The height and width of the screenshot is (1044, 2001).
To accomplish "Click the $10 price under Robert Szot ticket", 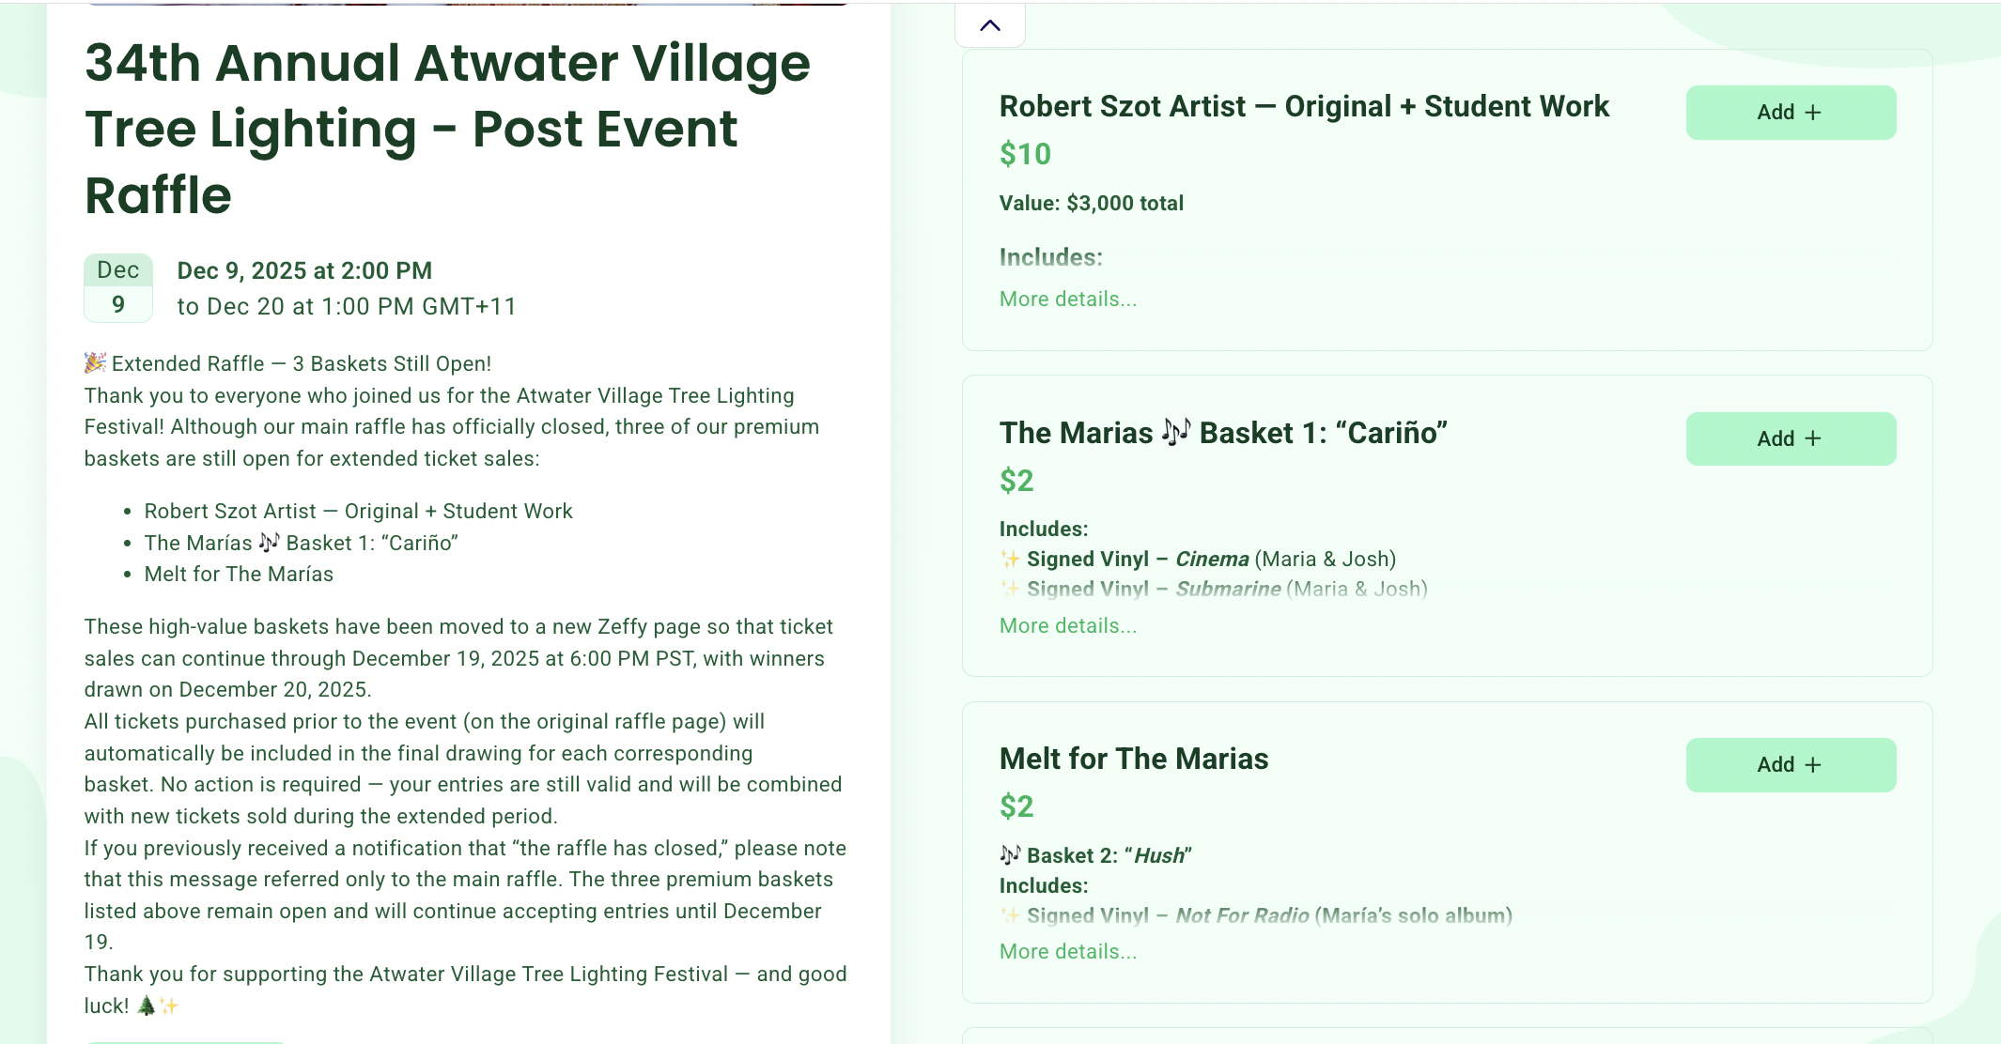I will point(1025,154).
